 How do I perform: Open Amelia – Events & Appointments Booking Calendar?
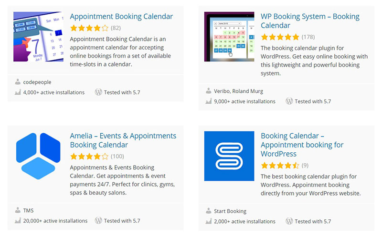point(123,140)
